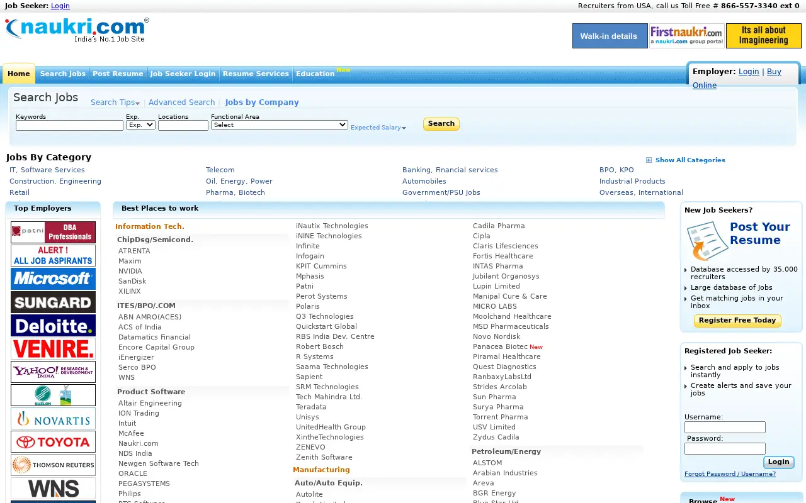Open the Post Resume tab
The width and height of the screenshot is (806, 503).
118,74
